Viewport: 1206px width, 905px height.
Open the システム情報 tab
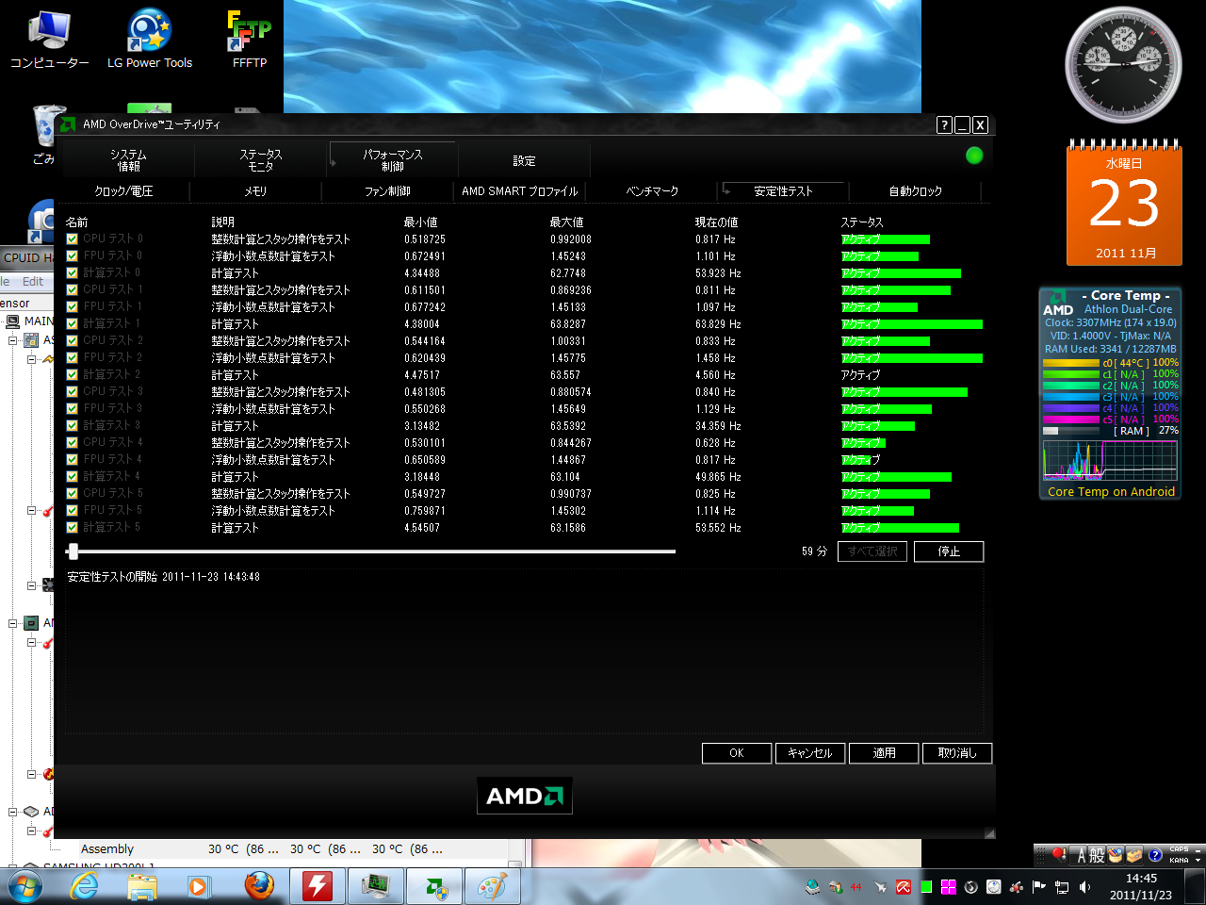[128, 160]
